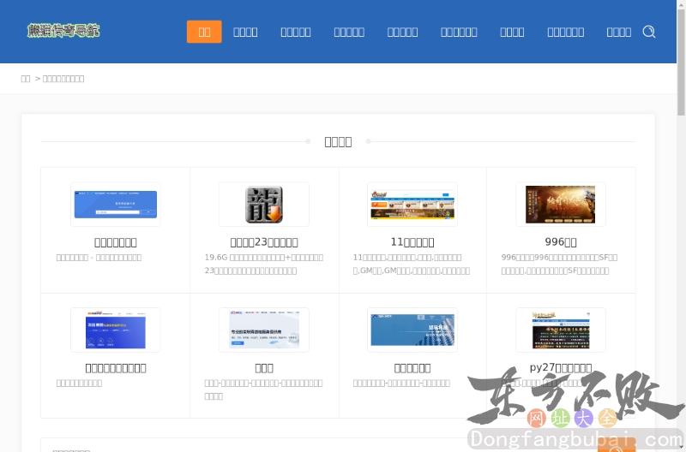Open second thumbnail in the second row
The height and width of the screenshot is (452, 686).
point(264,330)
